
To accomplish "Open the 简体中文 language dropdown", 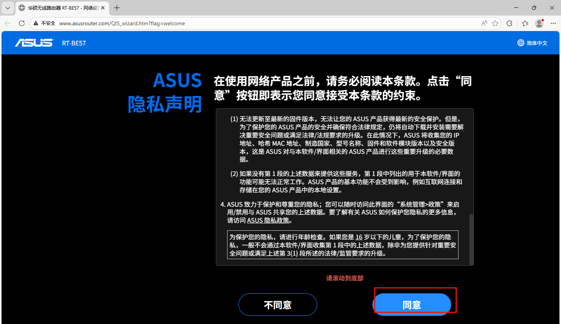I will [x=537, y=43].
